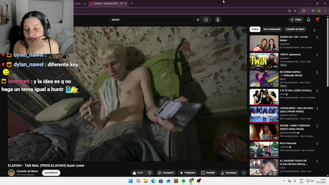Click the Preguntar button
Image resolution: width=329 pixels, height=185 pixels.
pyautogui.click(x=187, y=173)
